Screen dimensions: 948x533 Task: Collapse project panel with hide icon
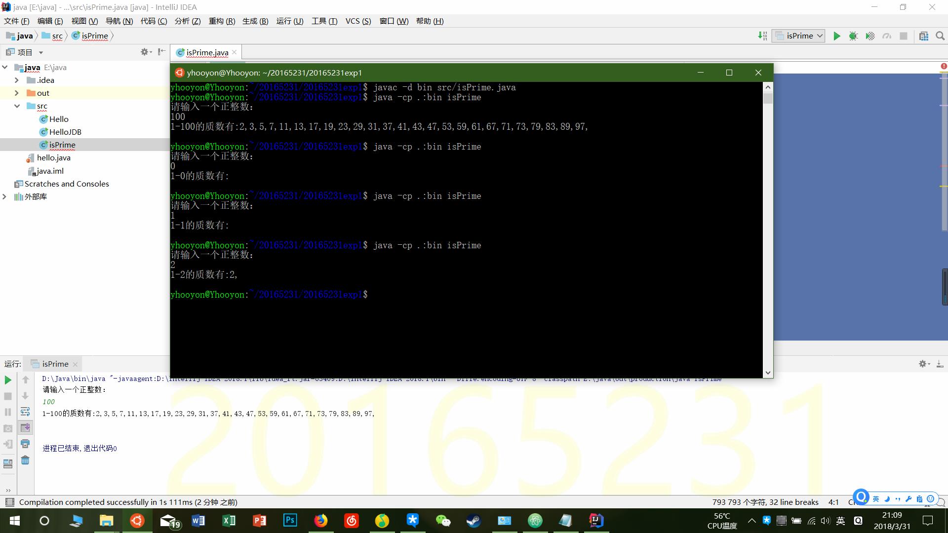click(161, 52)
